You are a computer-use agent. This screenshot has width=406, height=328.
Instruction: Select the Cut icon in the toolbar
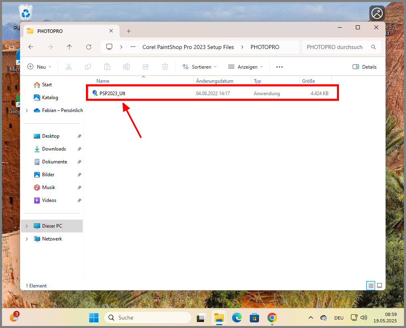click(x=69, y=67)
